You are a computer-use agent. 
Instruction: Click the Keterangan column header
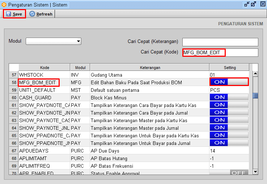click(150, 67)
